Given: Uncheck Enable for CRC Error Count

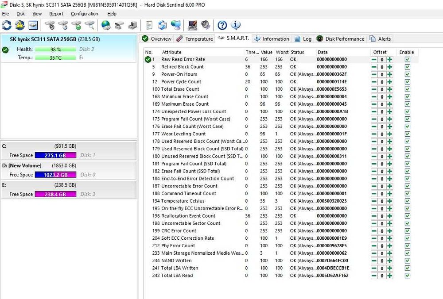Looking at the screenshot, I should [x=407, y=231].
